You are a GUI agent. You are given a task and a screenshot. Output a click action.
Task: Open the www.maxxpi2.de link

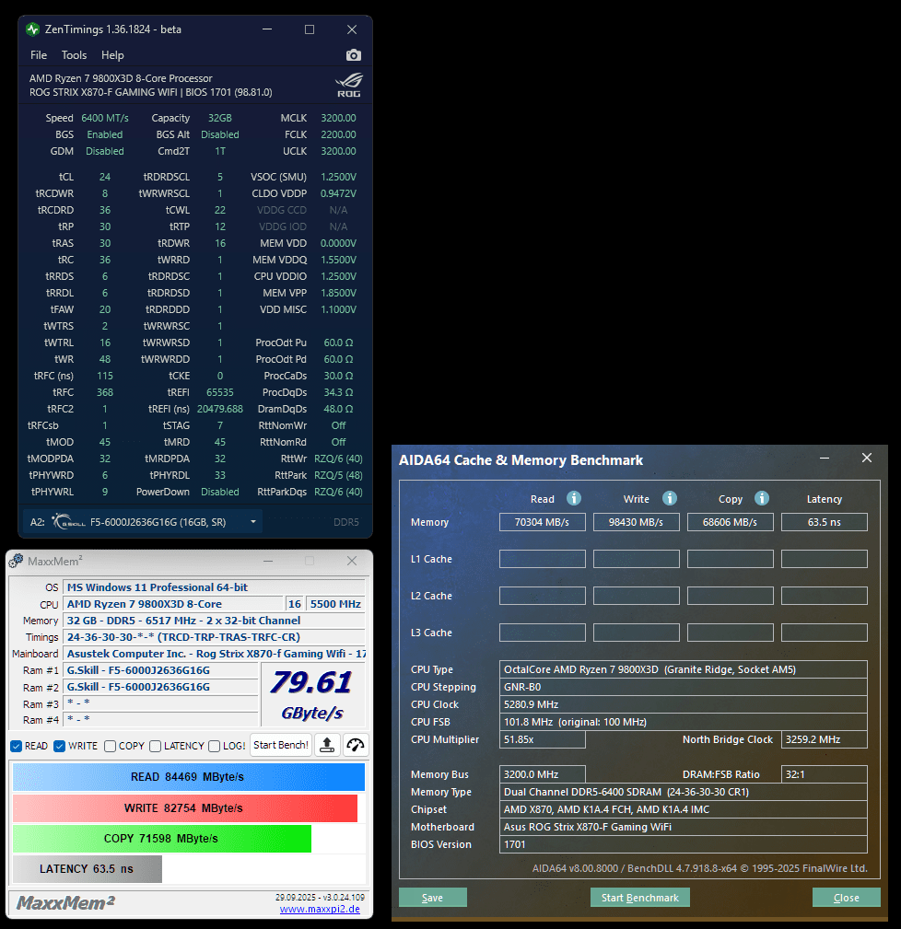pos(320,909)
